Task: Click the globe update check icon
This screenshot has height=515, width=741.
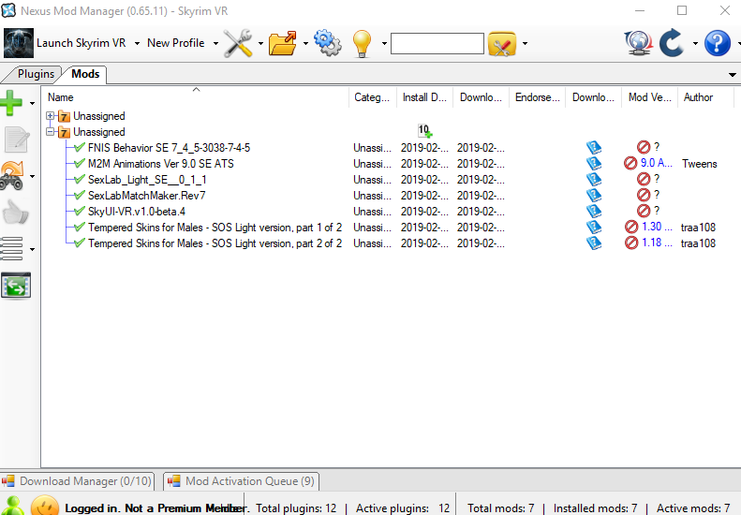Action: [x=639, y=43]
